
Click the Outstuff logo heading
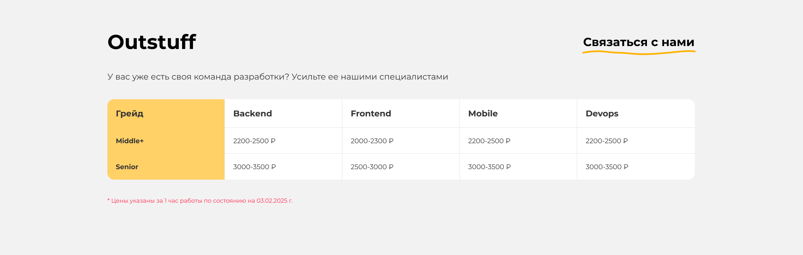pos(152,42)
